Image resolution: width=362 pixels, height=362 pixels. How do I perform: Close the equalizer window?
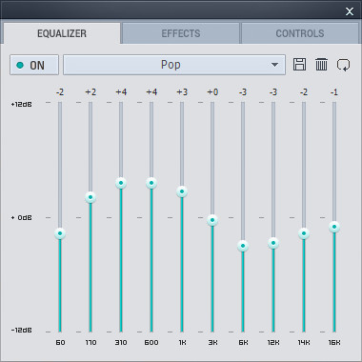tap(350, 11)
